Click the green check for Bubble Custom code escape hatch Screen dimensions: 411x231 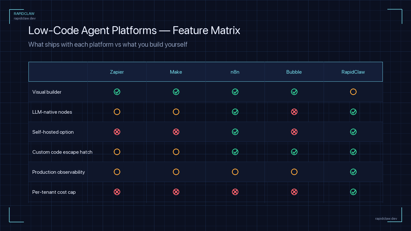pyautogui.click(x=294, y=152)
